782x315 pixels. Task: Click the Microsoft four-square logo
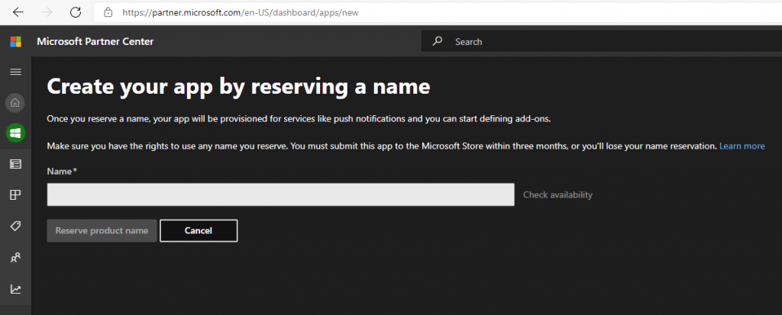[15, 41]
